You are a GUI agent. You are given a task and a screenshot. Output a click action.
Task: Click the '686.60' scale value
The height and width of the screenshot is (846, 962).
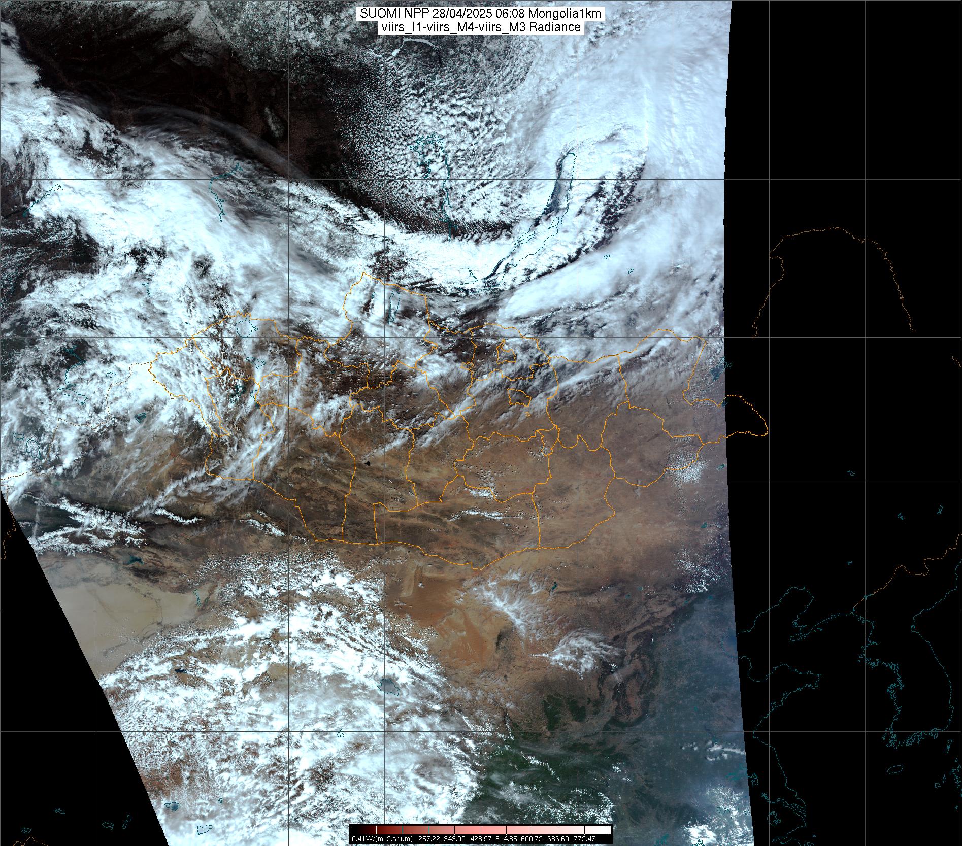tap(558, 839)
